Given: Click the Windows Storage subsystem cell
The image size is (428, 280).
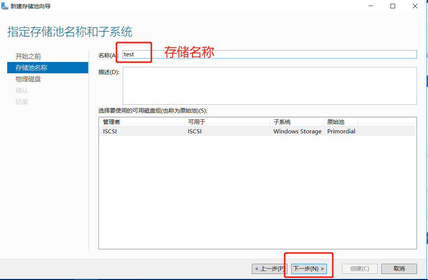Looking at the screenshot, I should (297, 131).
